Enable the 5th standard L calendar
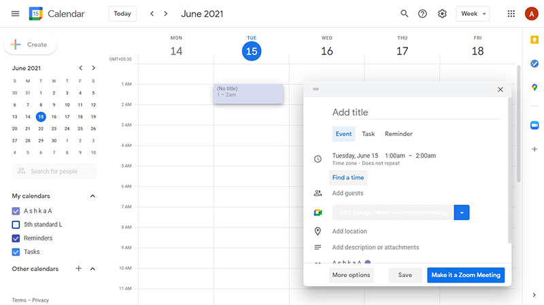 coord(16,225)
